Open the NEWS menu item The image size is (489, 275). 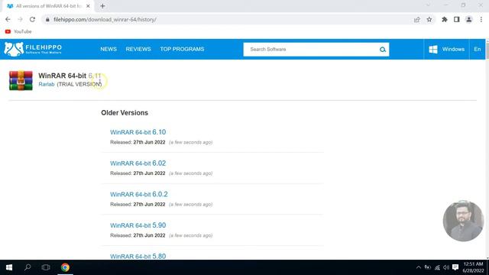(x=108, y=49)
